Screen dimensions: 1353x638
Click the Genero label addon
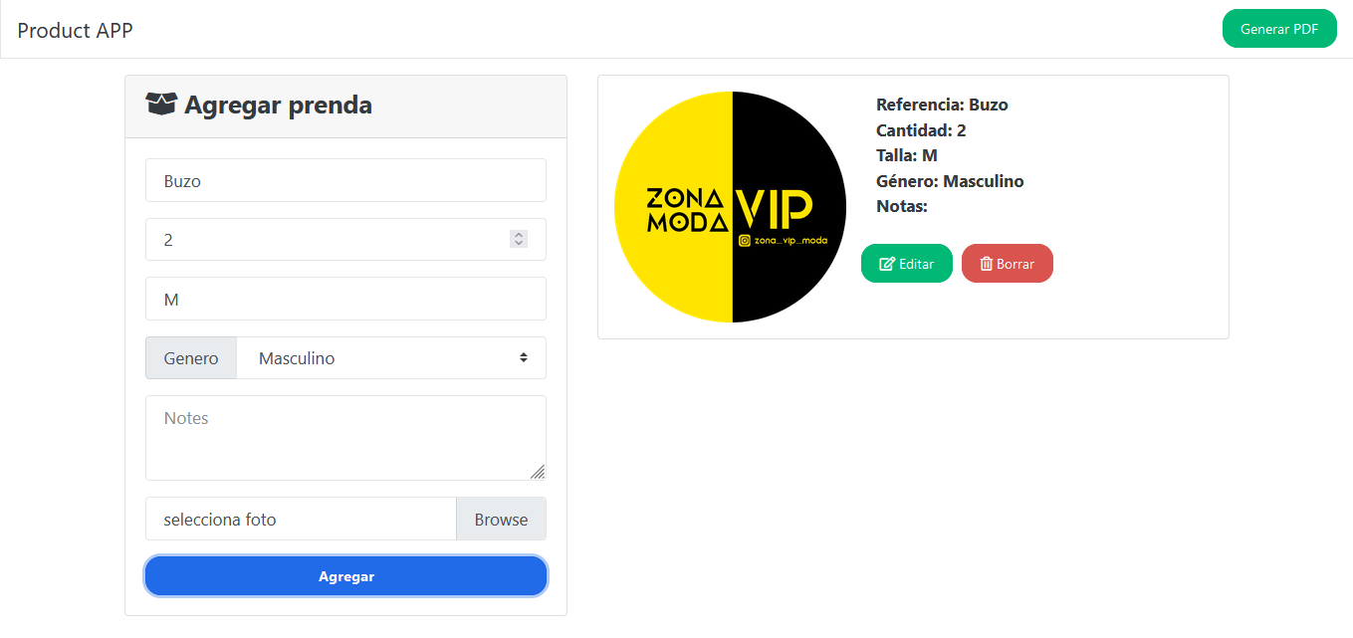click(x=191, y=358)
